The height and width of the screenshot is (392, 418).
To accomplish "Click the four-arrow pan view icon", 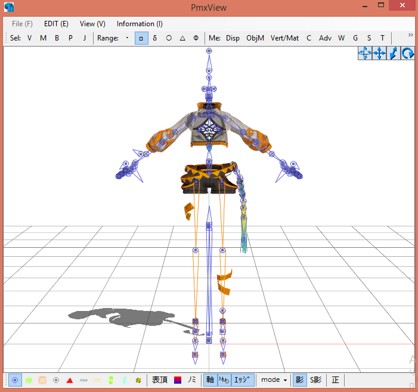I will 379,54.
